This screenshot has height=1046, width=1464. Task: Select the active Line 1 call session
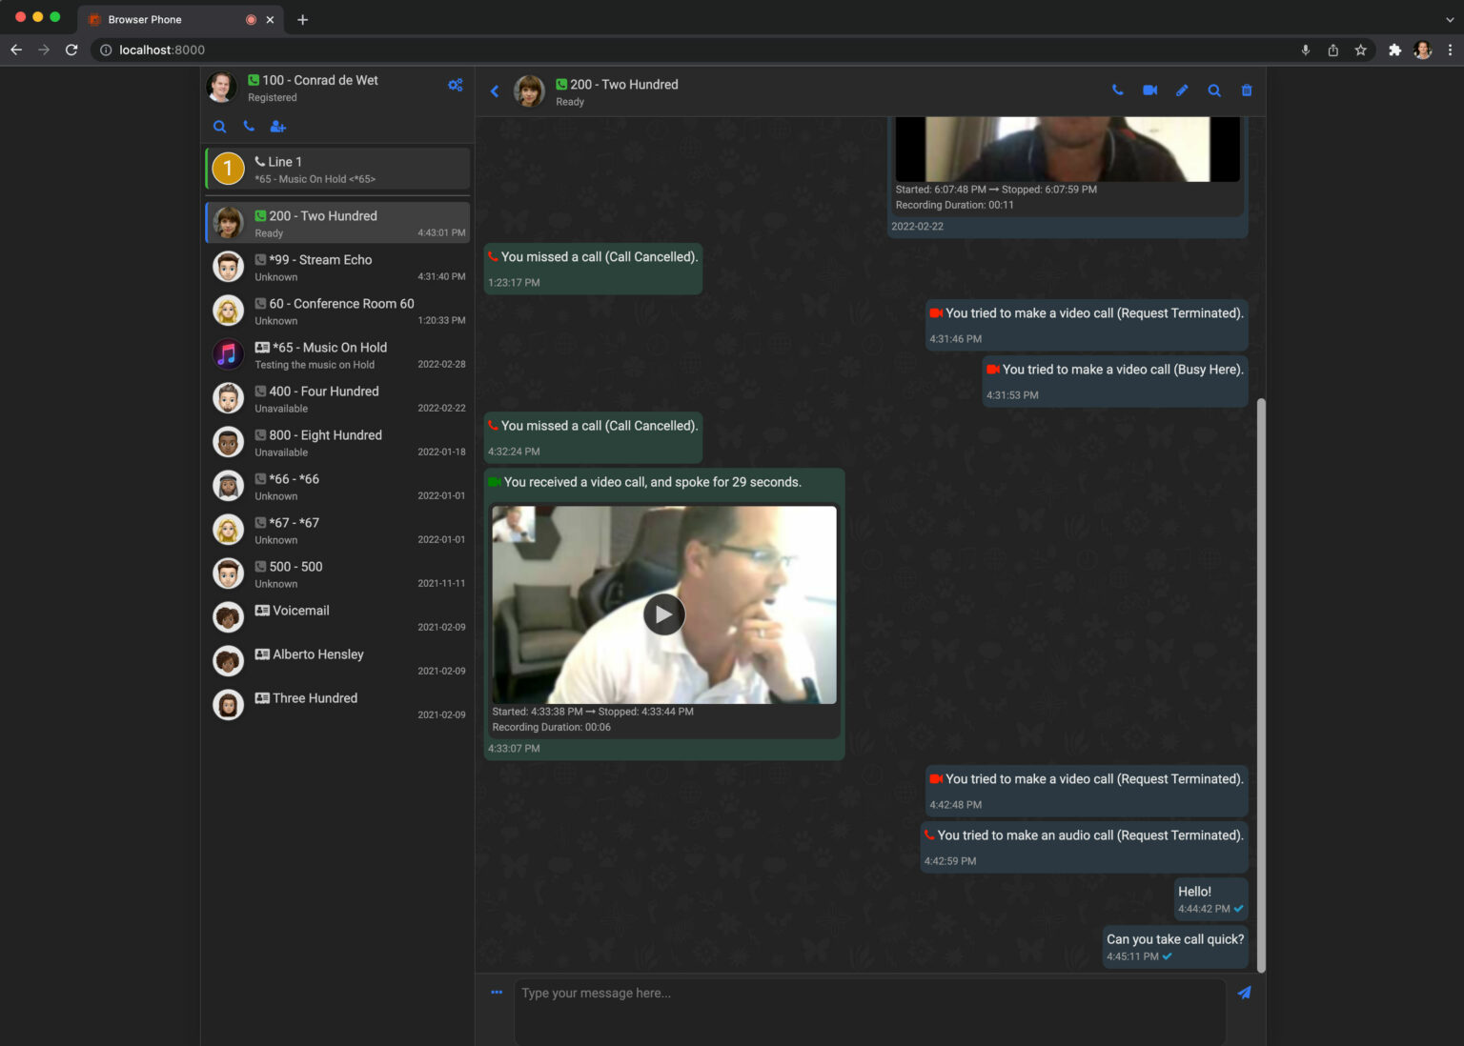337,168
